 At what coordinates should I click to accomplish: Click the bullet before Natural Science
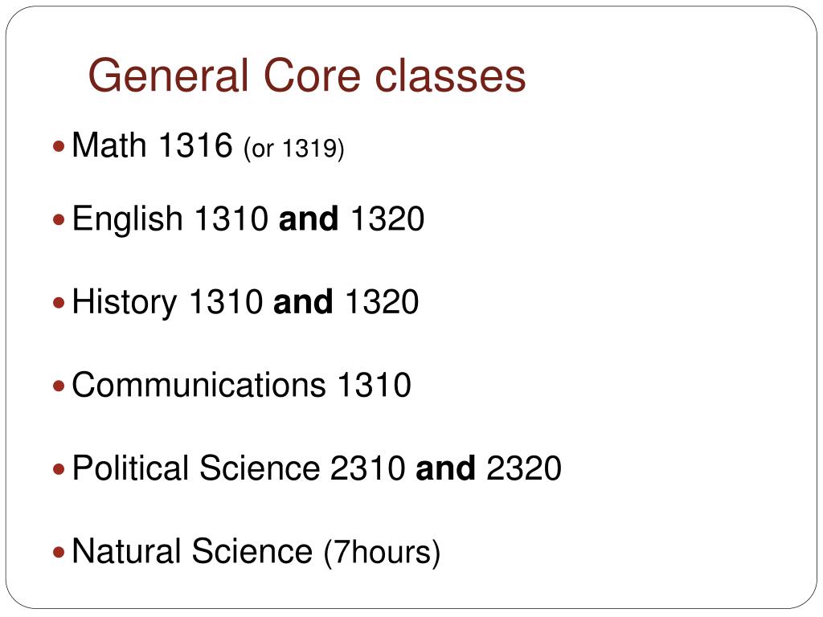59,552
